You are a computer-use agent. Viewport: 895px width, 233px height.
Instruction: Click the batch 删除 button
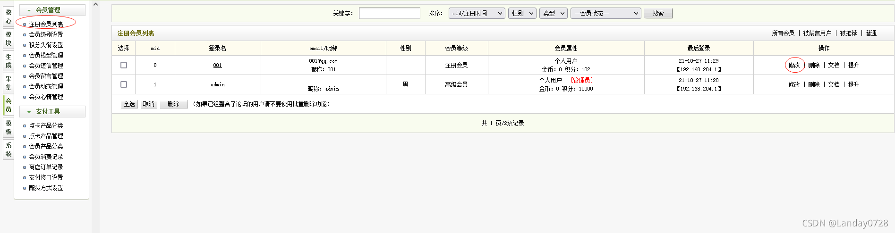click(x=174, y=104)
